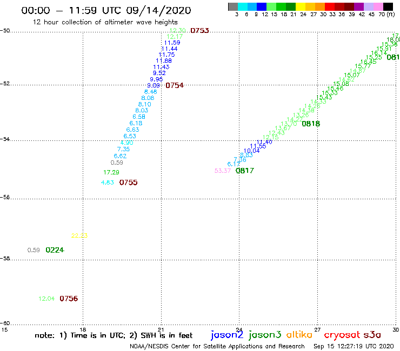Click the jason2 satellite label
400x351 pixels.
pos(227,335)
